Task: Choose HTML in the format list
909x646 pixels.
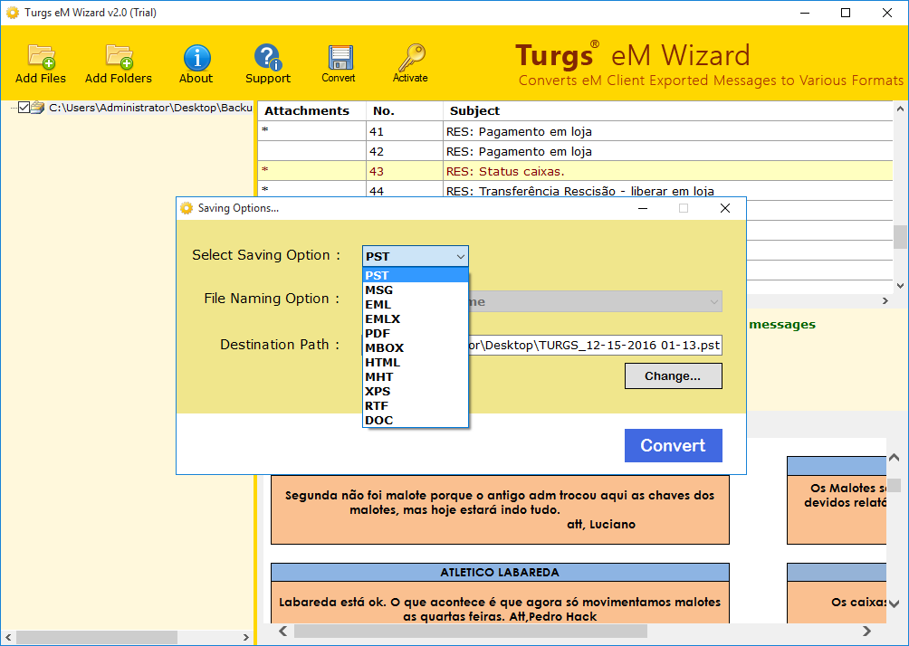Action: click(x=415, y=362)
